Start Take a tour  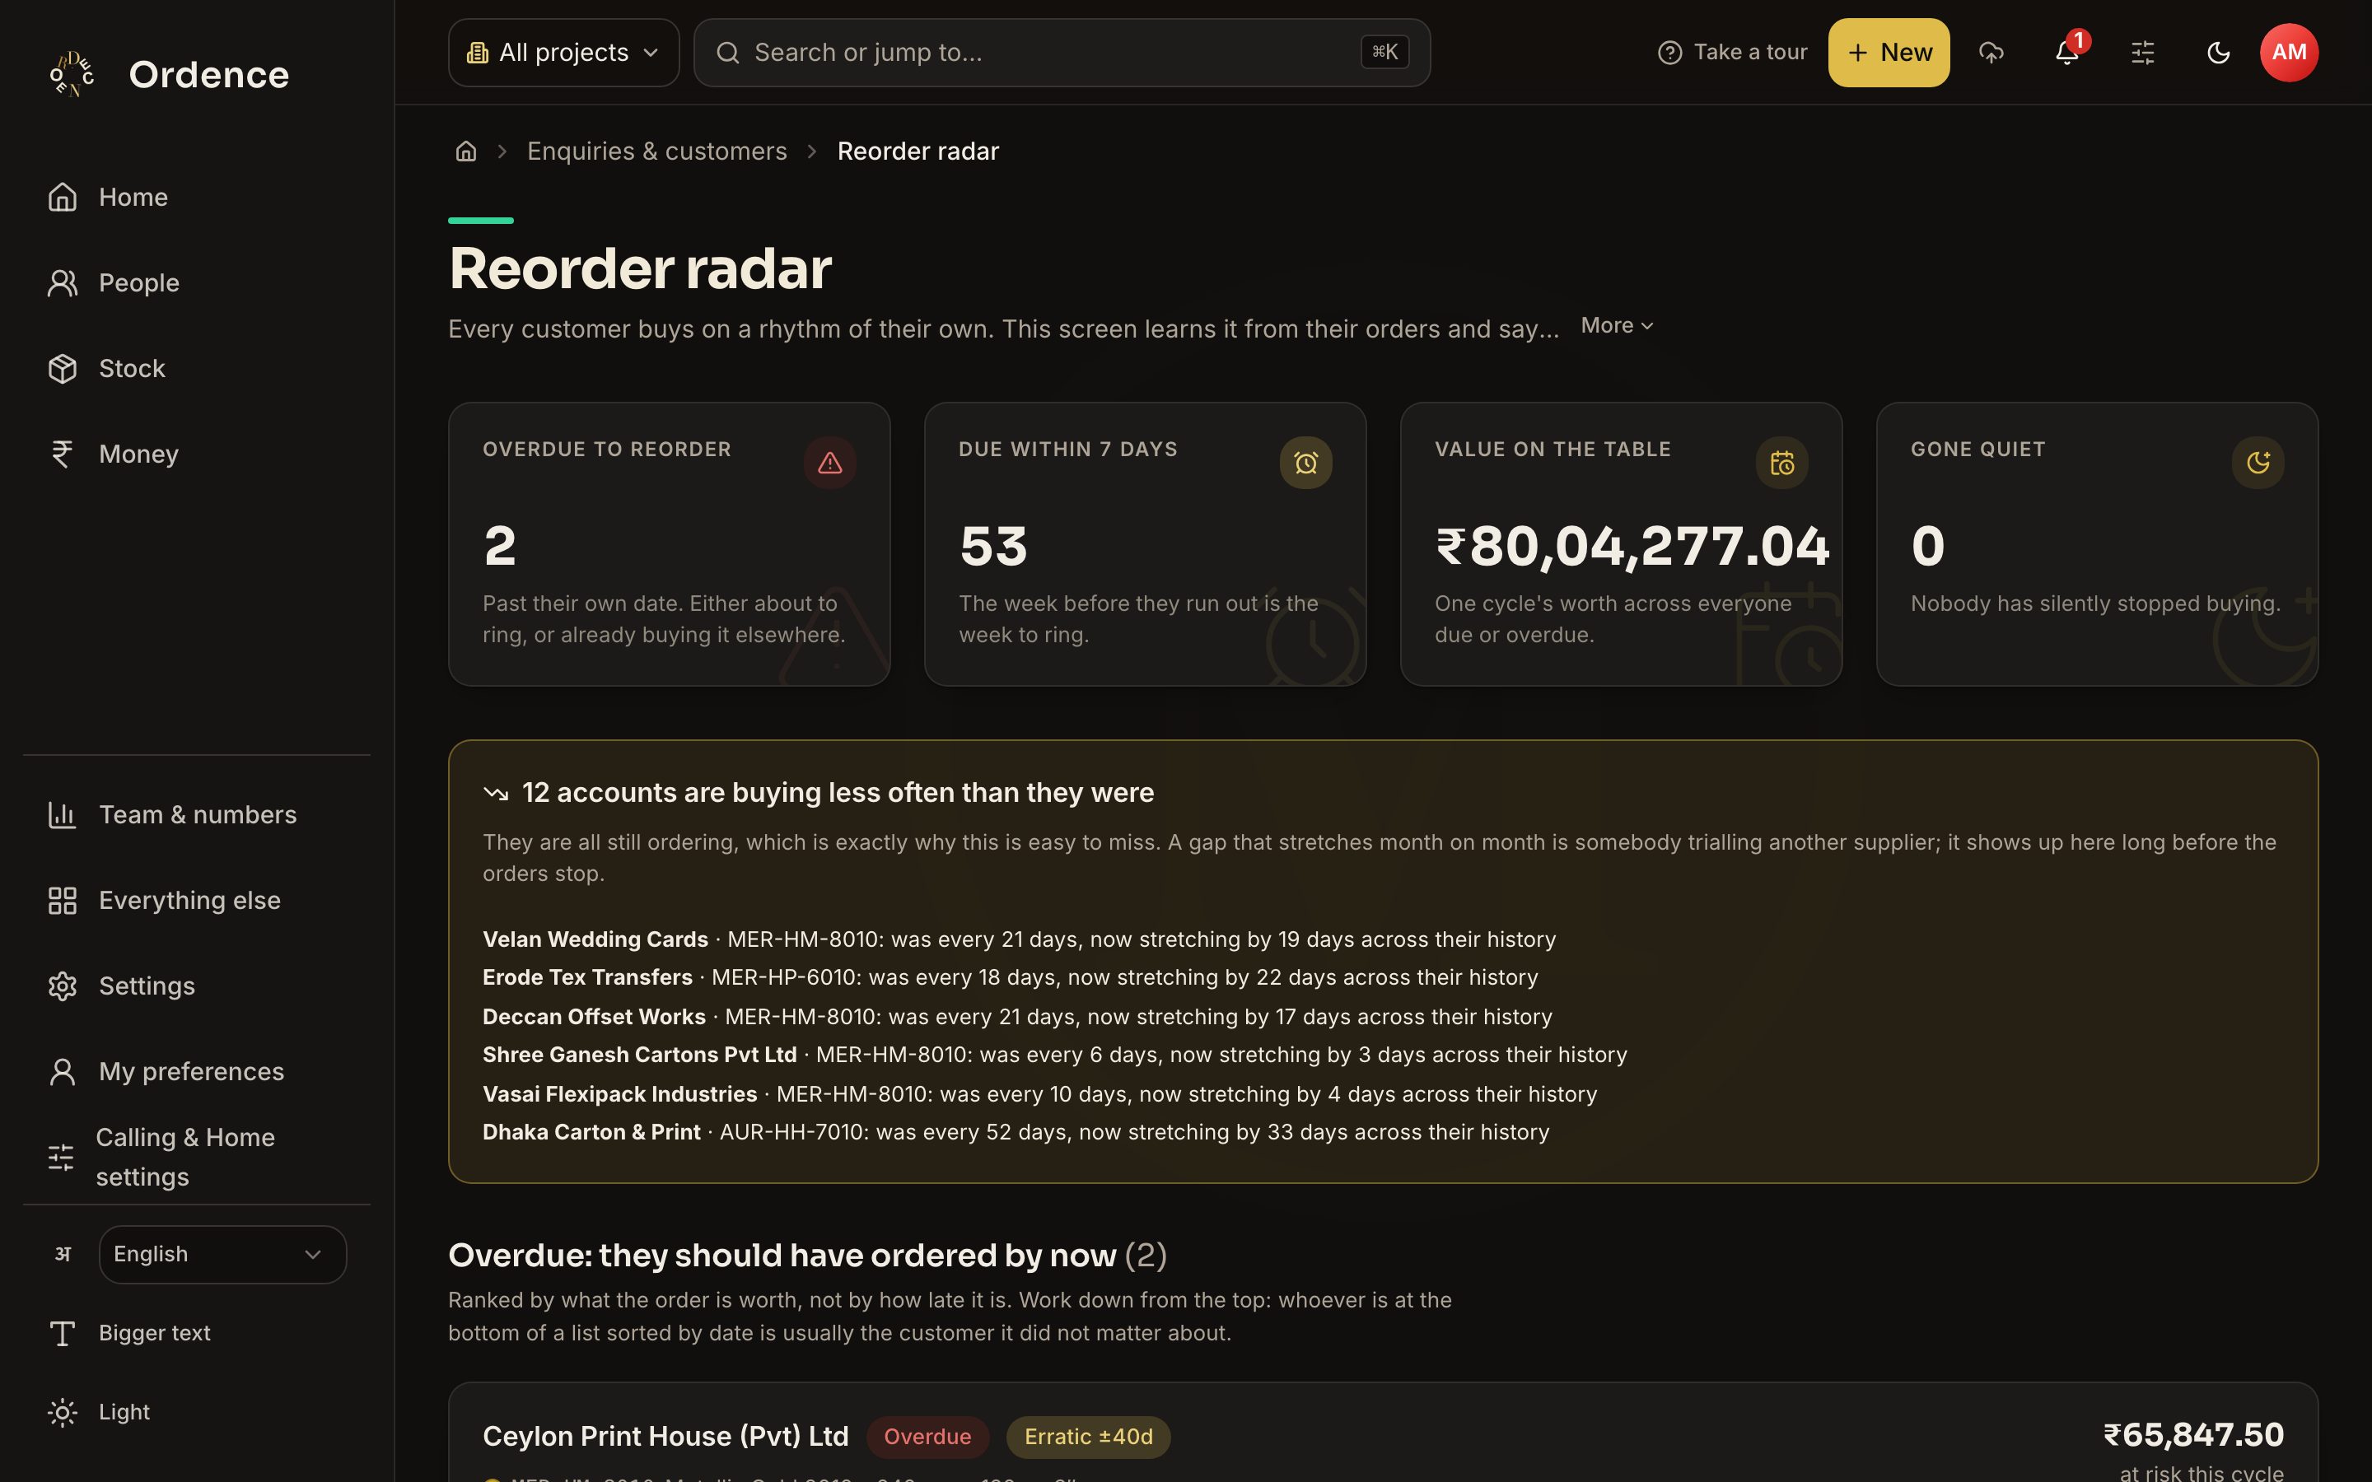tap(1732, 53)
